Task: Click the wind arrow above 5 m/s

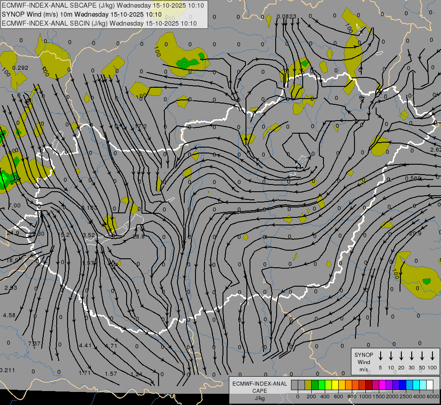Action: pos(380,356)
